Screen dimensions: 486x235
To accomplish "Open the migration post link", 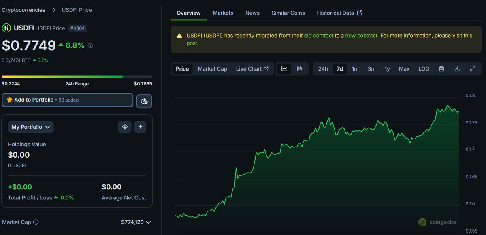I will pyautogui.click(x=192, y=43).
